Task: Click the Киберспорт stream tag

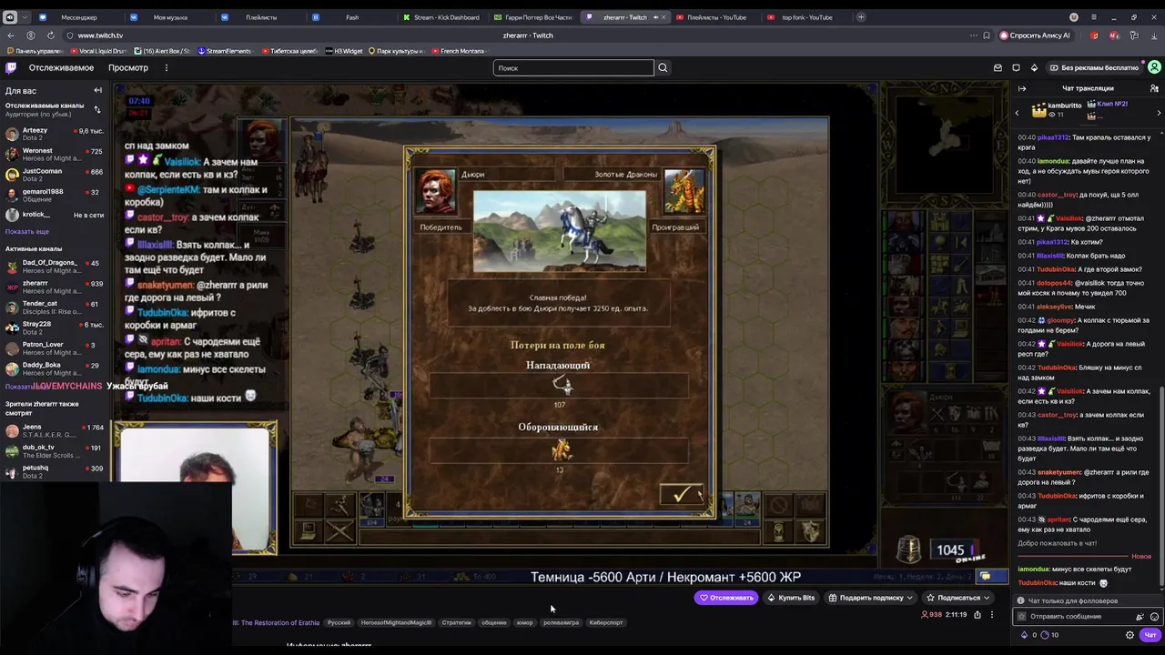Action: coord(606,622)
